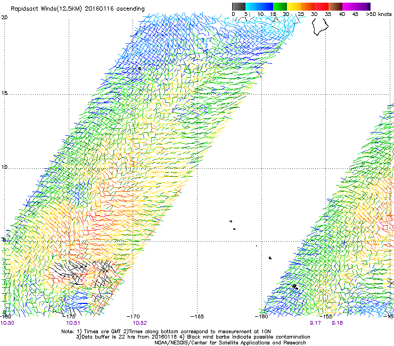This screenshot has width=394, height=346.
Task: Click the magenta-purple 40-50 knots legend swatch
Action: pyautogui.click(x=356, y=6)
